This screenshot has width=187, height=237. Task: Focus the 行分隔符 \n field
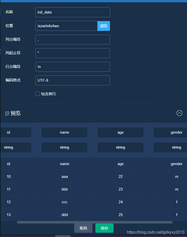(x=73, y=67)
